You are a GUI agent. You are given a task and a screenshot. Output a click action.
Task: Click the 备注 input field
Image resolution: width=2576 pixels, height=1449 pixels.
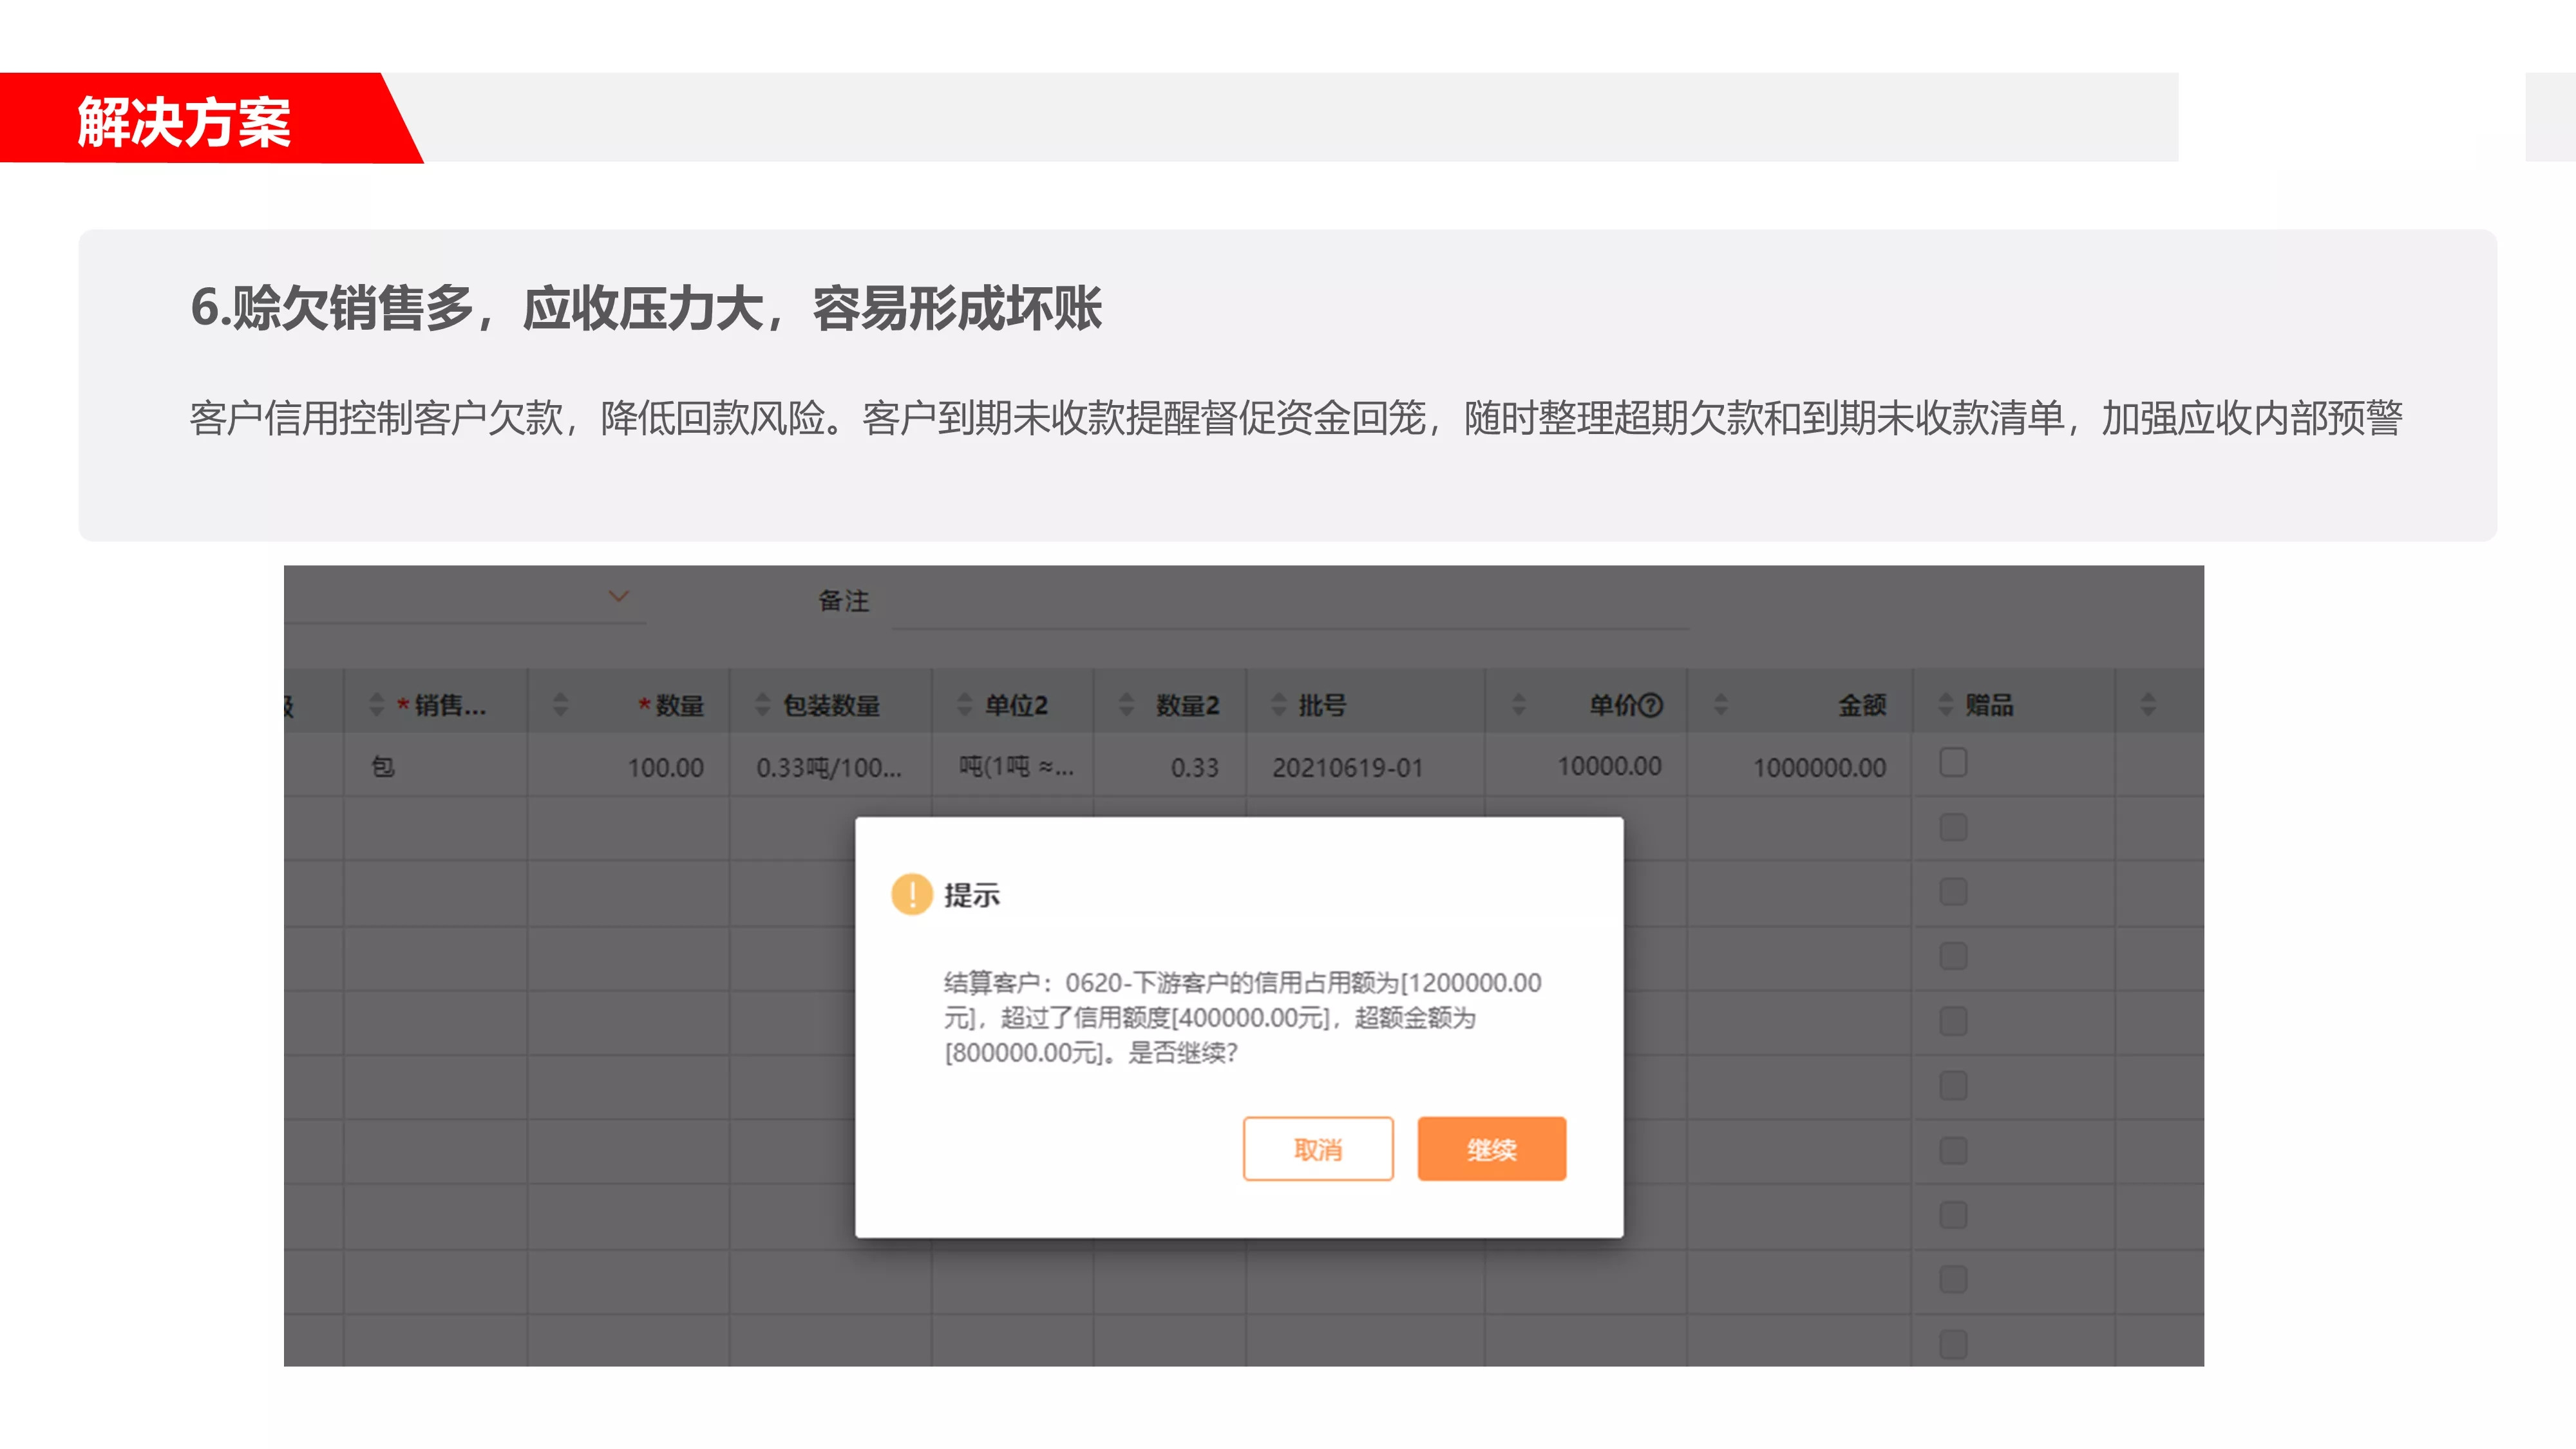(x=1290, y=602)
